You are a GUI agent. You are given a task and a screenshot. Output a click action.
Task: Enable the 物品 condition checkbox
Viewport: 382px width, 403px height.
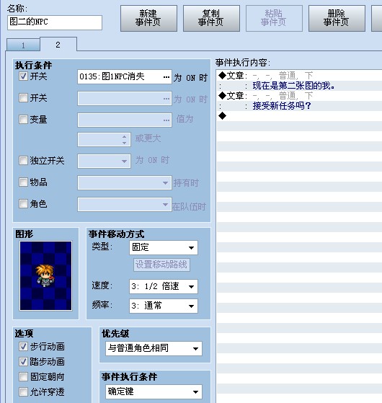23,182
